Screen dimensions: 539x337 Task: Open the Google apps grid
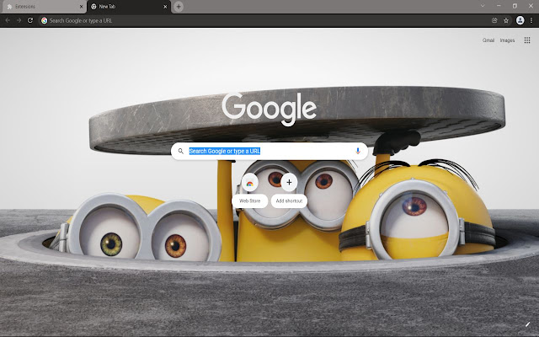click(527, 40)
